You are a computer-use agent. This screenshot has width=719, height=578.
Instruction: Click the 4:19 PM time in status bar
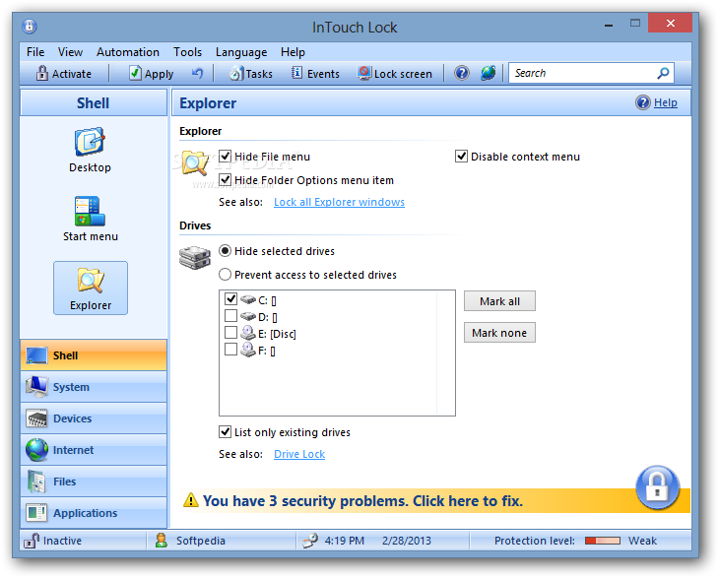pyautogui.click(x=345, y=541)
